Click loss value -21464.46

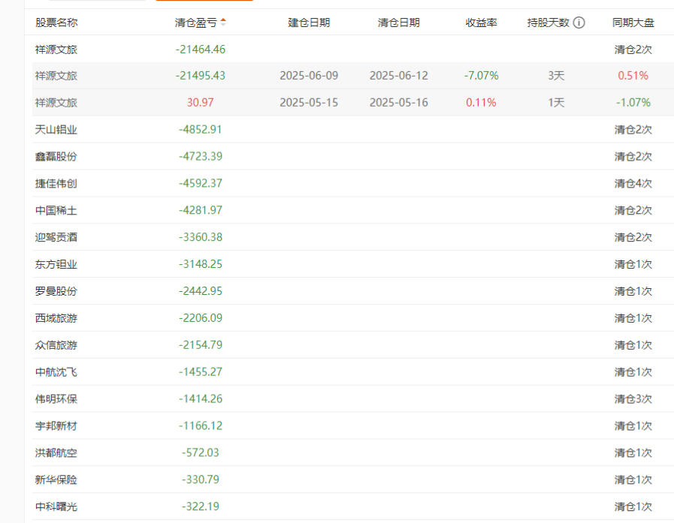point(201,50)
